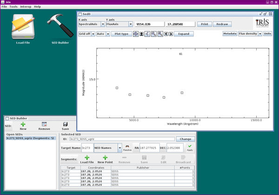The height and width of the screenshot is (195, 279).
Task: Click the Publisher column header
Action: [143, 168]
